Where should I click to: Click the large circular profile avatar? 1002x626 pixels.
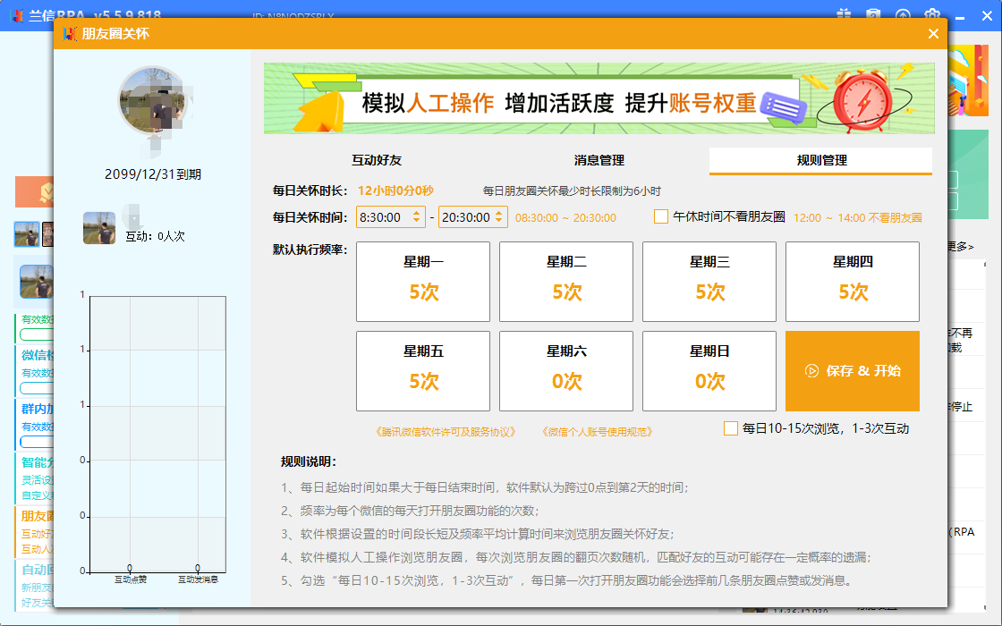(154, 100)
